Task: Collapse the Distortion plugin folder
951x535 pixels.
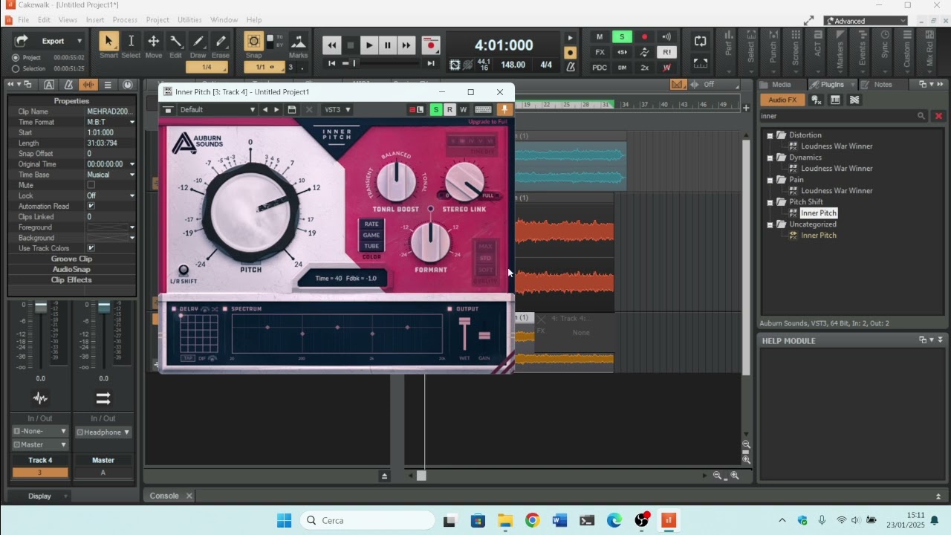Action: pos(770,135)
